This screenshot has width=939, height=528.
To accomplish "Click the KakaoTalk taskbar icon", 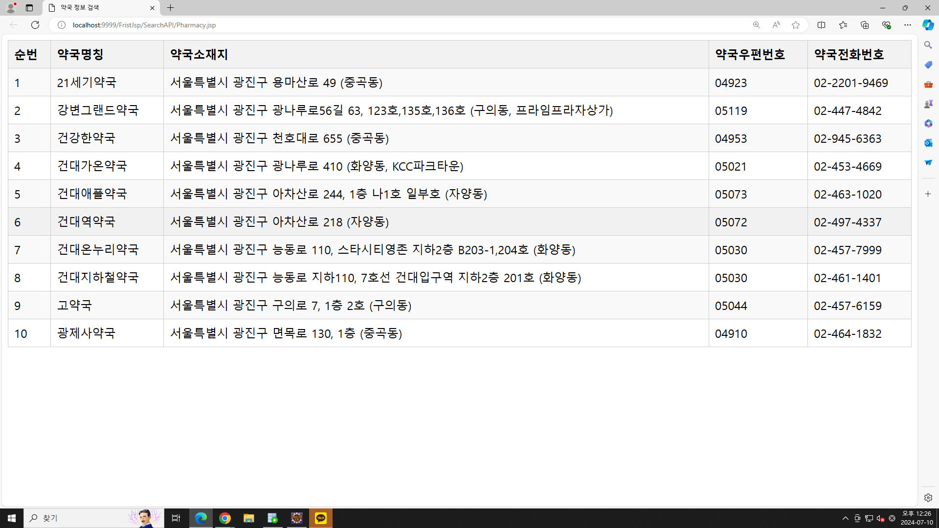I will pyautogui.click(x=321, y=518).
